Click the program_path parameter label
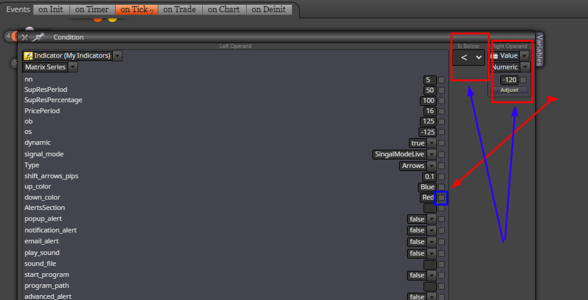The image size is (588, 300). [x=46, y=286]
